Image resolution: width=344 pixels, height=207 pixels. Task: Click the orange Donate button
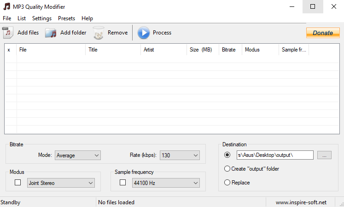point(323,33)
